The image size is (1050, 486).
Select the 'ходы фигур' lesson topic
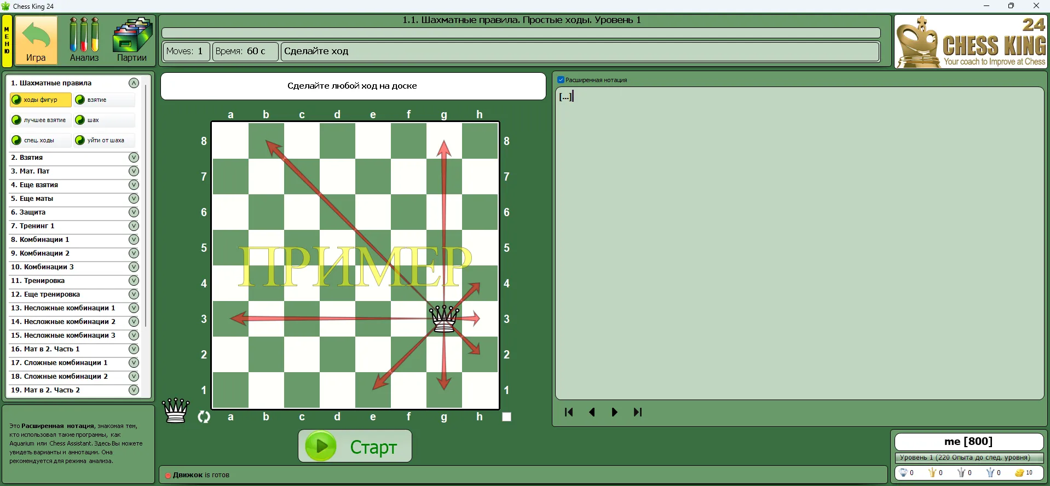pos(41,100)
